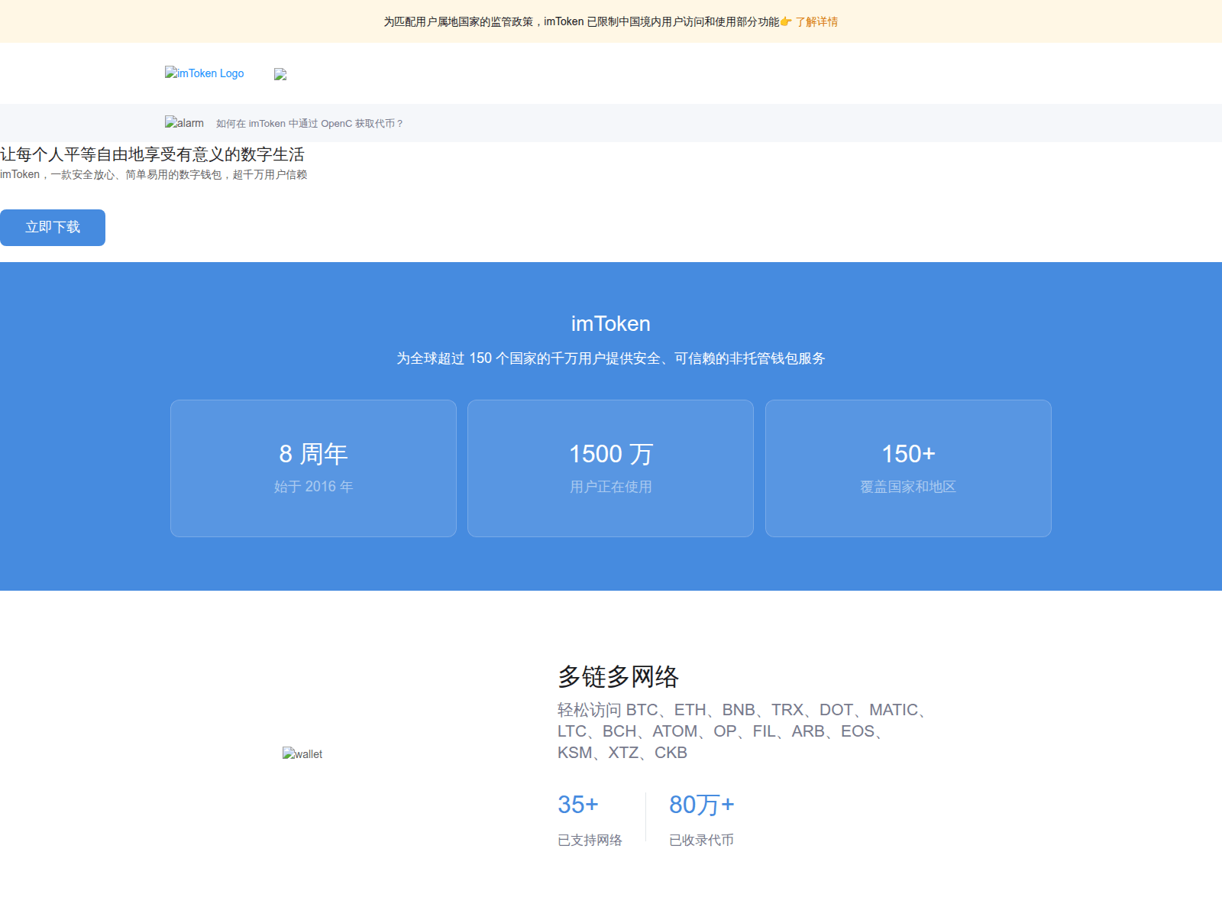Open the 了解详情 link in the banner

tap(816, 22)
